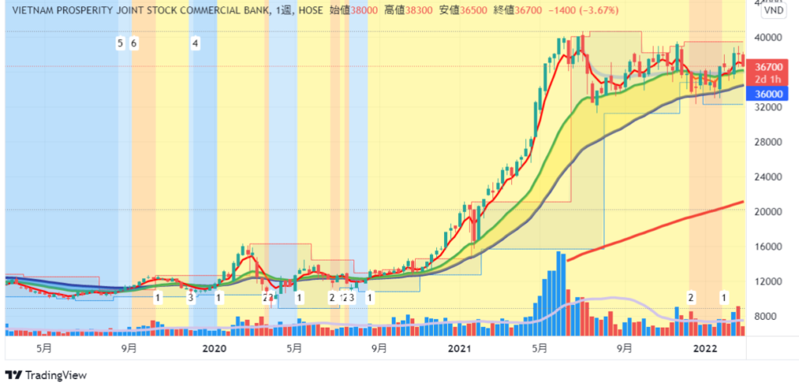Click the 12000 price axis label
Screen dimensions: 799x383
point(769,282)
